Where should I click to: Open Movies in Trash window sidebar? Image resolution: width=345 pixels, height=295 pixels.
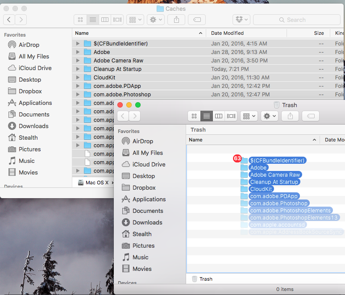point(137,269)
